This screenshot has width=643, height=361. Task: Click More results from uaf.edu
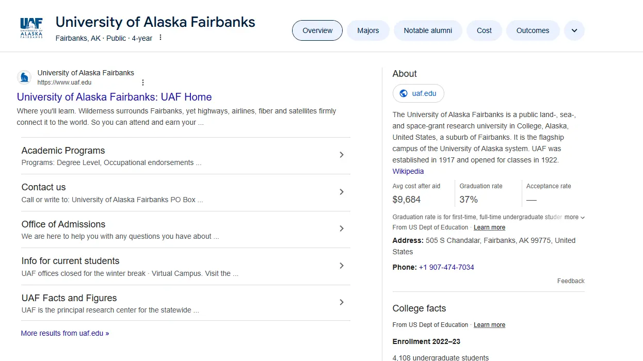pos(65,333)
